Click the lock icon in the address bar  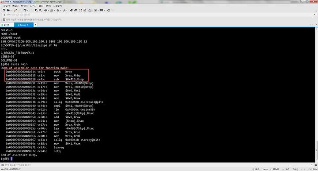point(4,15)
